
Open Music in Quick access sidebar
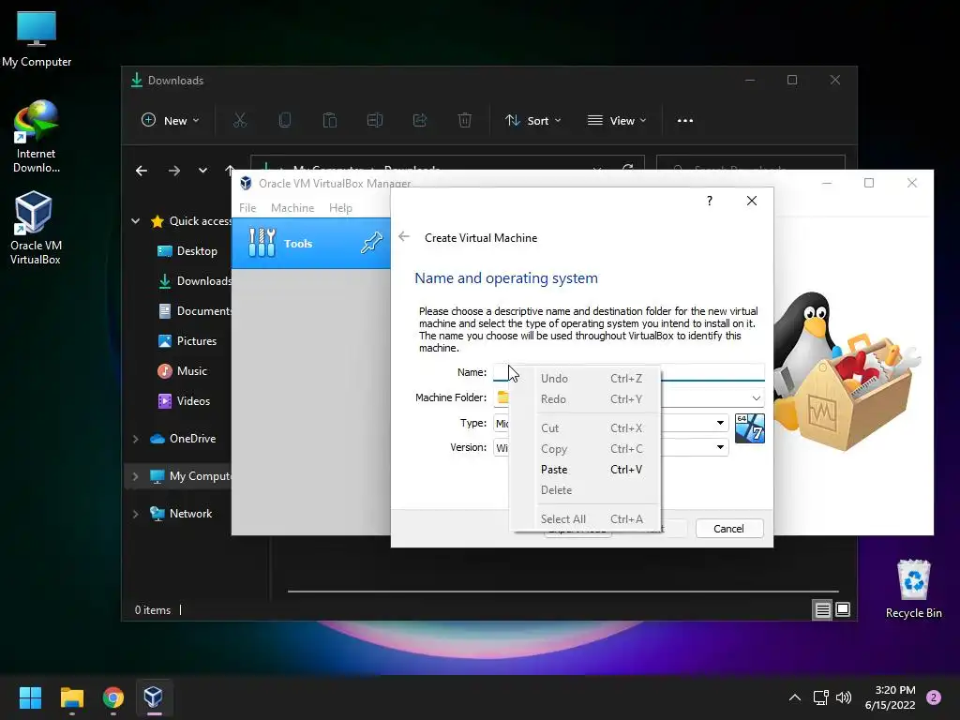pyautogui.click(x=183, y=371)
